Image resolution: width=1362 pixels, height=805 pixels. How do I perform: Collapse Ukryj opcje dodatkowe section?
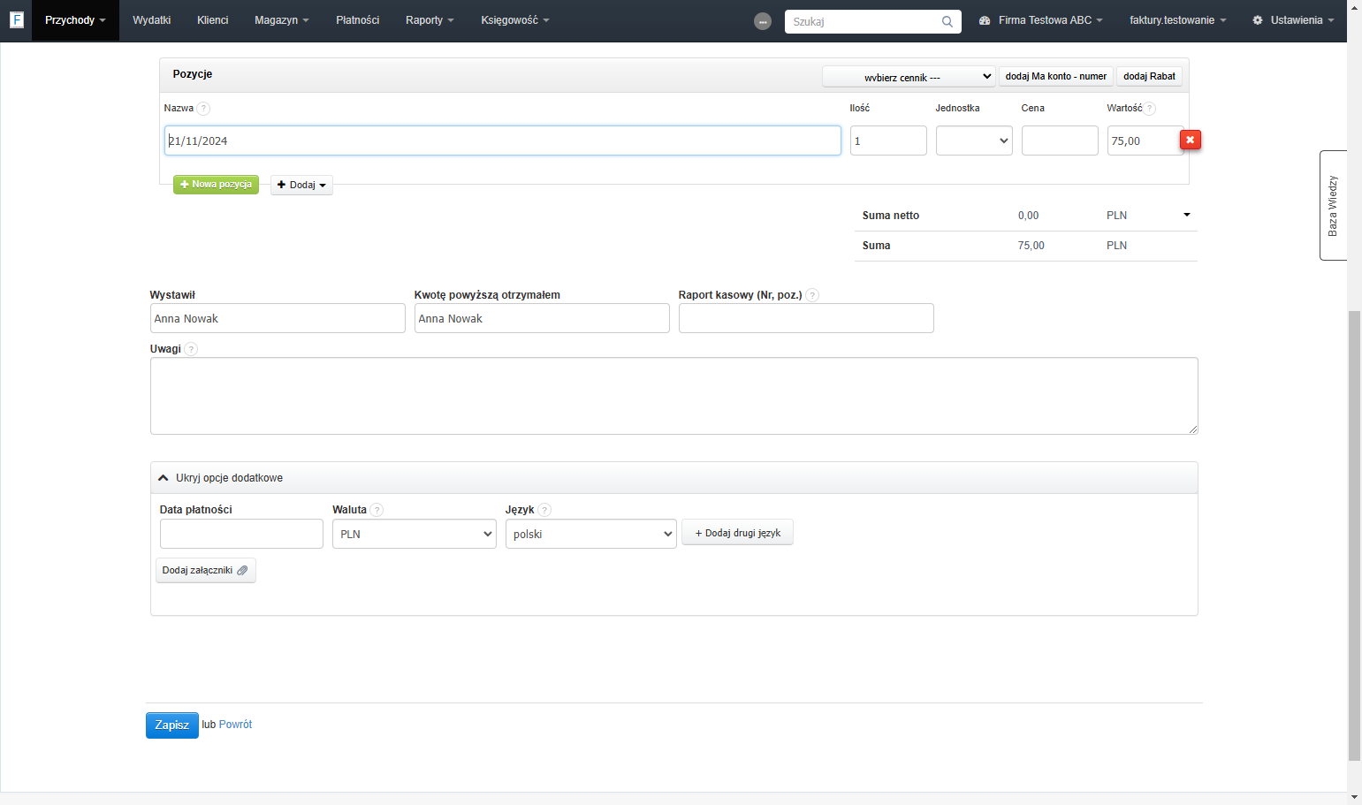[221, 478]
